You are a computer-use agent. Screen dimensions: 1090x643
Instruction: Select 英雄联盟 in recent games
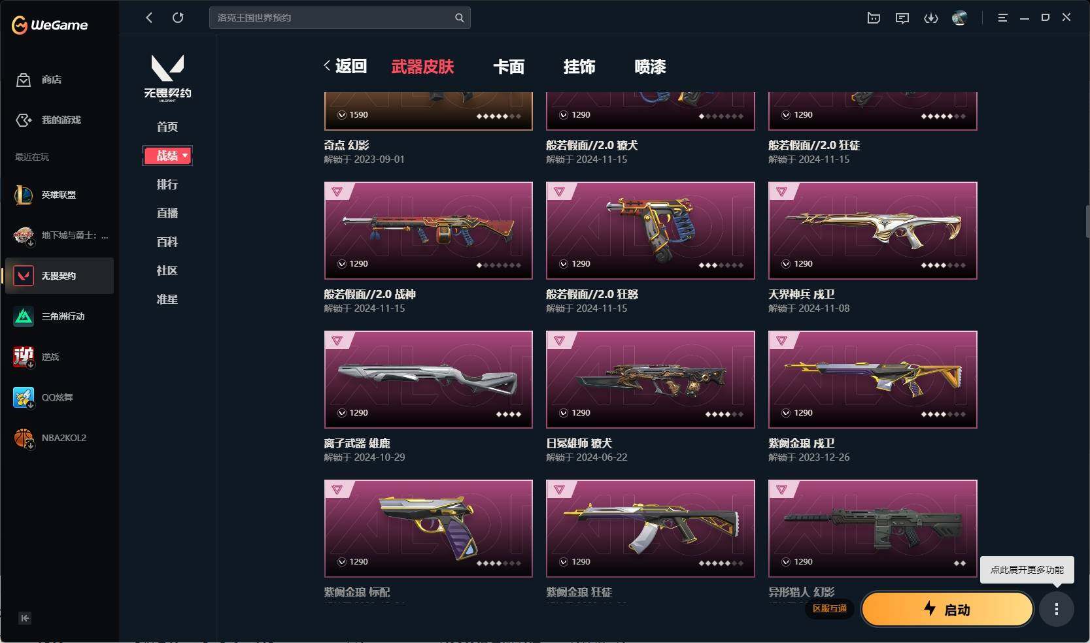pyautogui.click(x=59, y=195)
